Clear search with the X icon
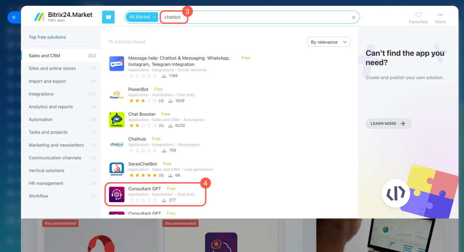The height and width of the screenshot is (252, 464). [353, 17]
